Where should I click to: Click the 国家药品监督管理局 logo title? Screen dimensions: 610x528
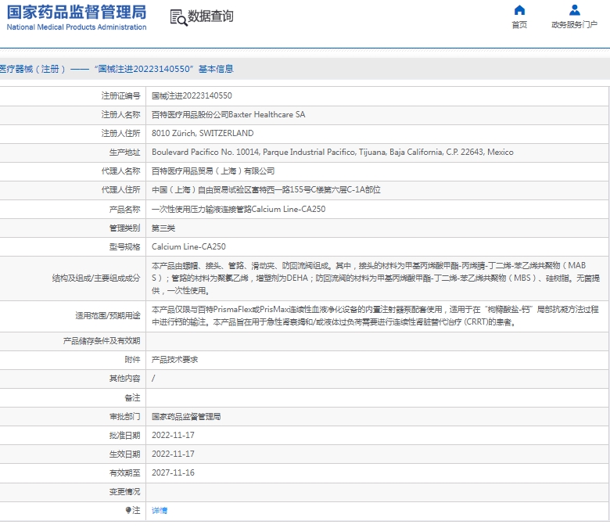point(77,13)
